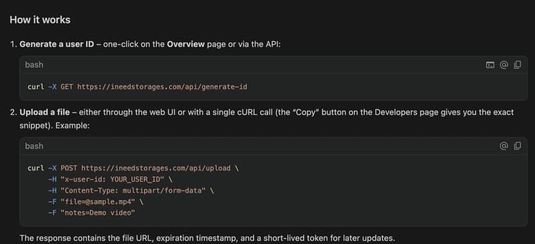The width and height of the screenshot is (535, 244).
Task: Click the @ mention icon in upload code block
Action: [504, 146]
